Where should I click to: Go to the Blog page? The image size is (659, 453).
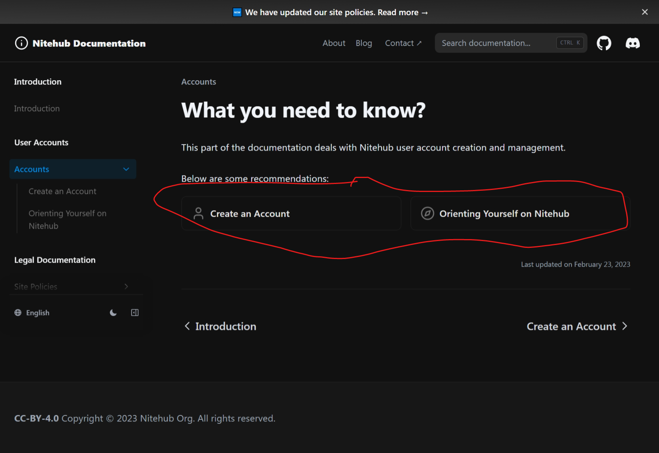point(364,43)
